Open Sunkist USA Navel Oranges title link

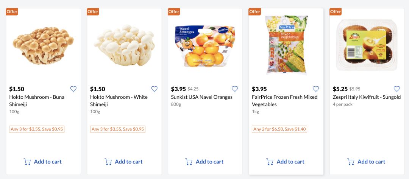pyautogui.click(x=201, y=97)
